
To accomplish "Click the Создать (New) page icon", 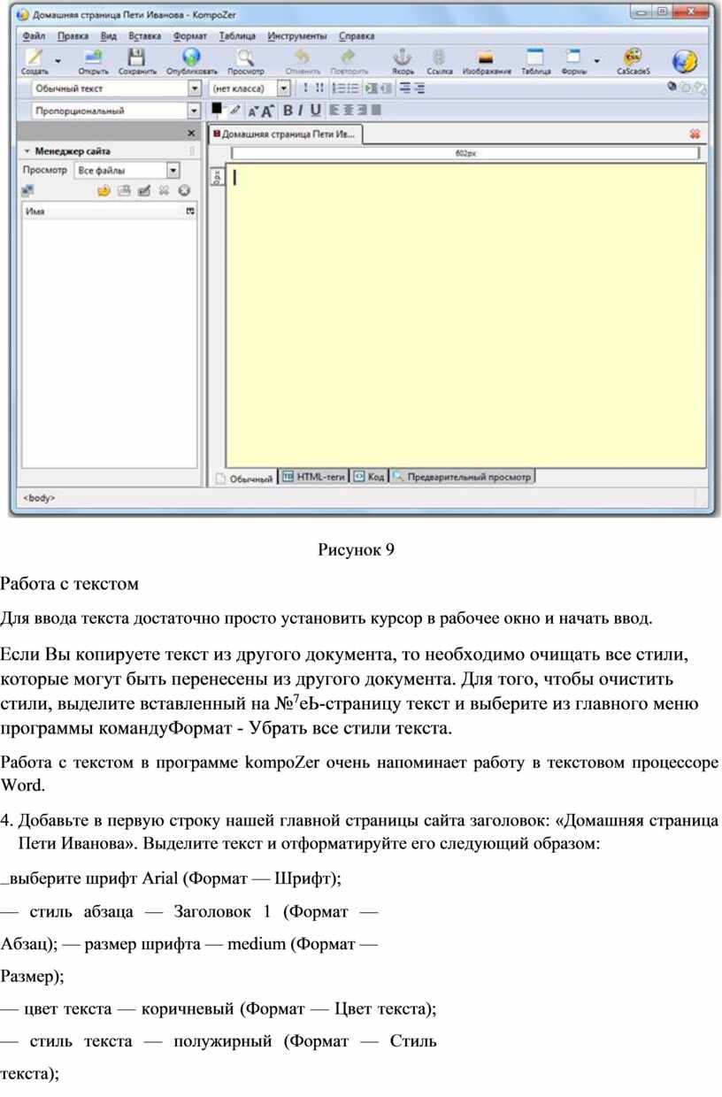I will pyautogui.click(x=35, y=58).
